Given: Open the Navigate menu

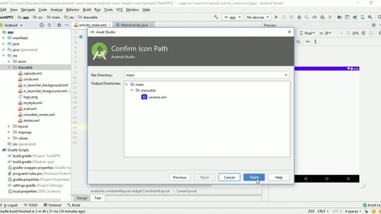Looking at the screenshot, I should pyautogui.click(x=28, y=10).
